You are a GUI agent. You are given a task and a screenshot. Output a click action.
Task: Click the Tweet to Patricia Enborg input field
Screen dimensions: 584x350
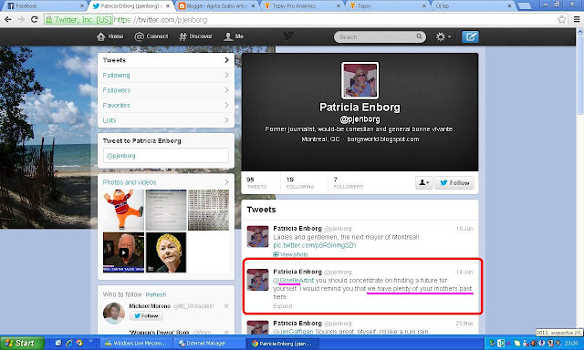(x=166, y=156)
